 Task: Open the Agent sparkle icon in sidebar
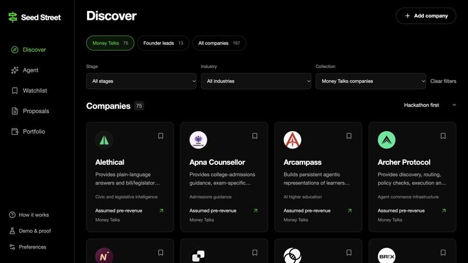15,70
